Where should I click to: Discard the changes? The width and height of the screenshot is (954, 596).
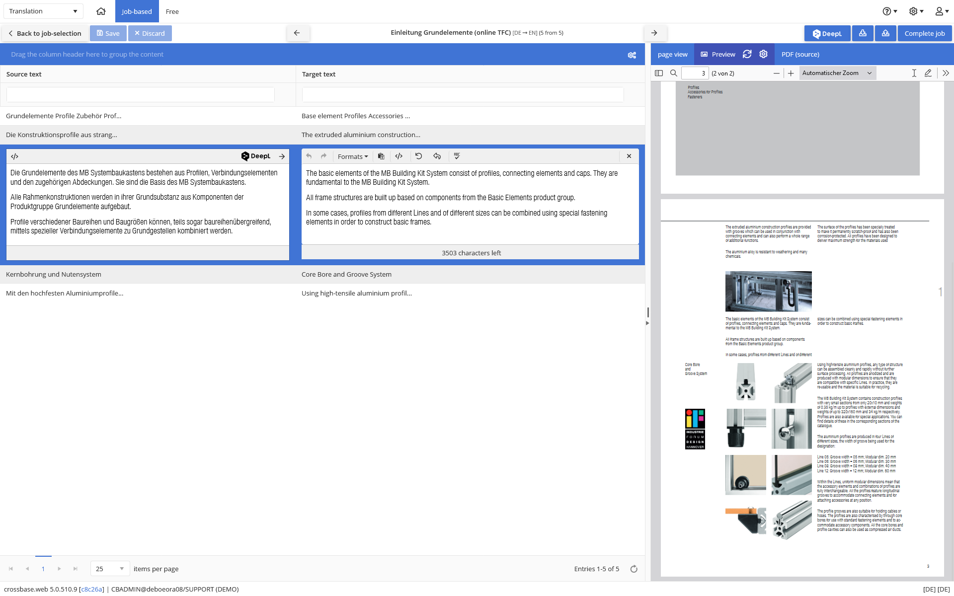coord(150,33)
